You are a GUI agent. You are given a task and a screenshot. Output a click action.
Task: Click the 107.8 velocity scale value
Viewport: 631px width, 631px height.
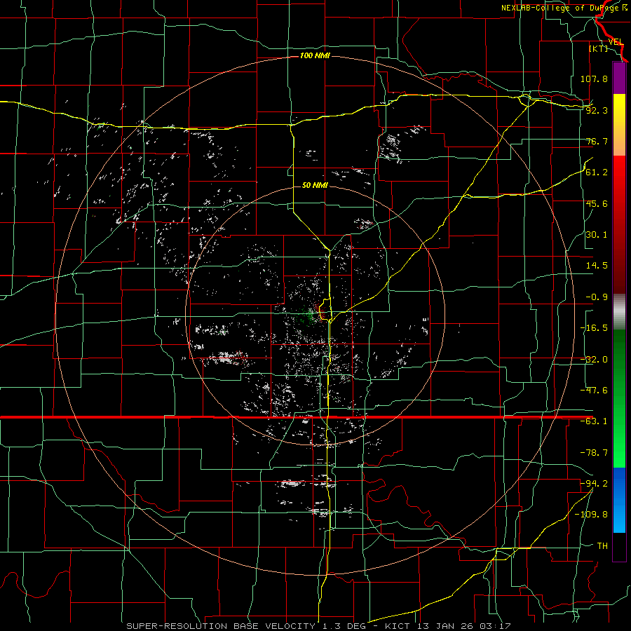pyautogui.click(x=594, y=79)
